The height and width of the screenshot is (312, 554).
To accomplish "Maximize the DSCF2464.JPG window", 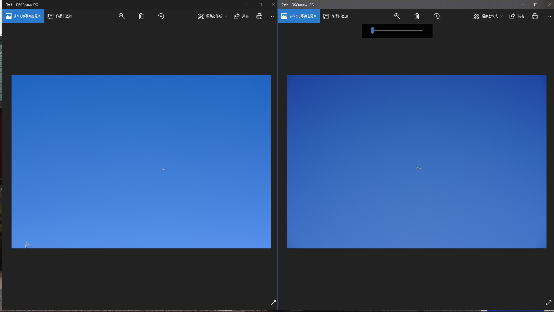I will pyautogui.click(x=260, y=5).
